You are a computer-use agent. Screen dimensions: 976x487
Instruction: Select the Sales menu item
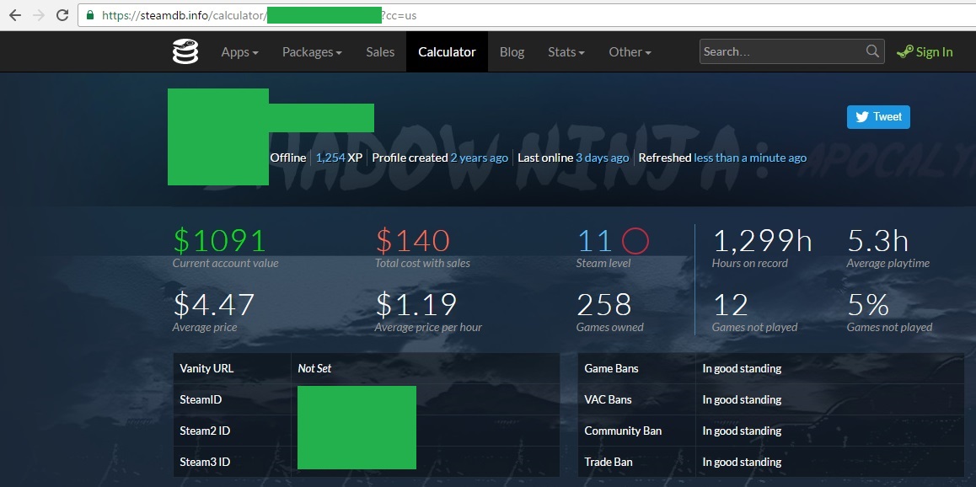tap(379, 51)
